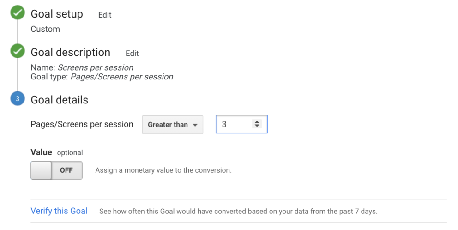The height and width of the screenshot is (230, 458).
Task: Click Edit next to Goal setup
Action: point(105,15)
